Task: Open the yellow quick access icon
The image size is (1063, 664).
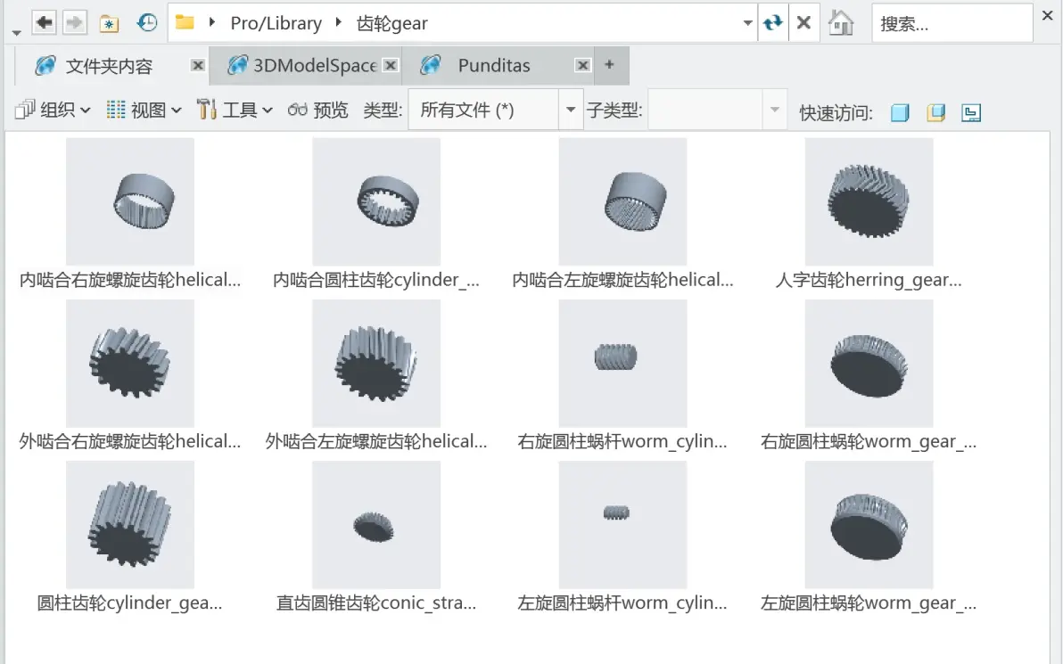Action: 935,112
